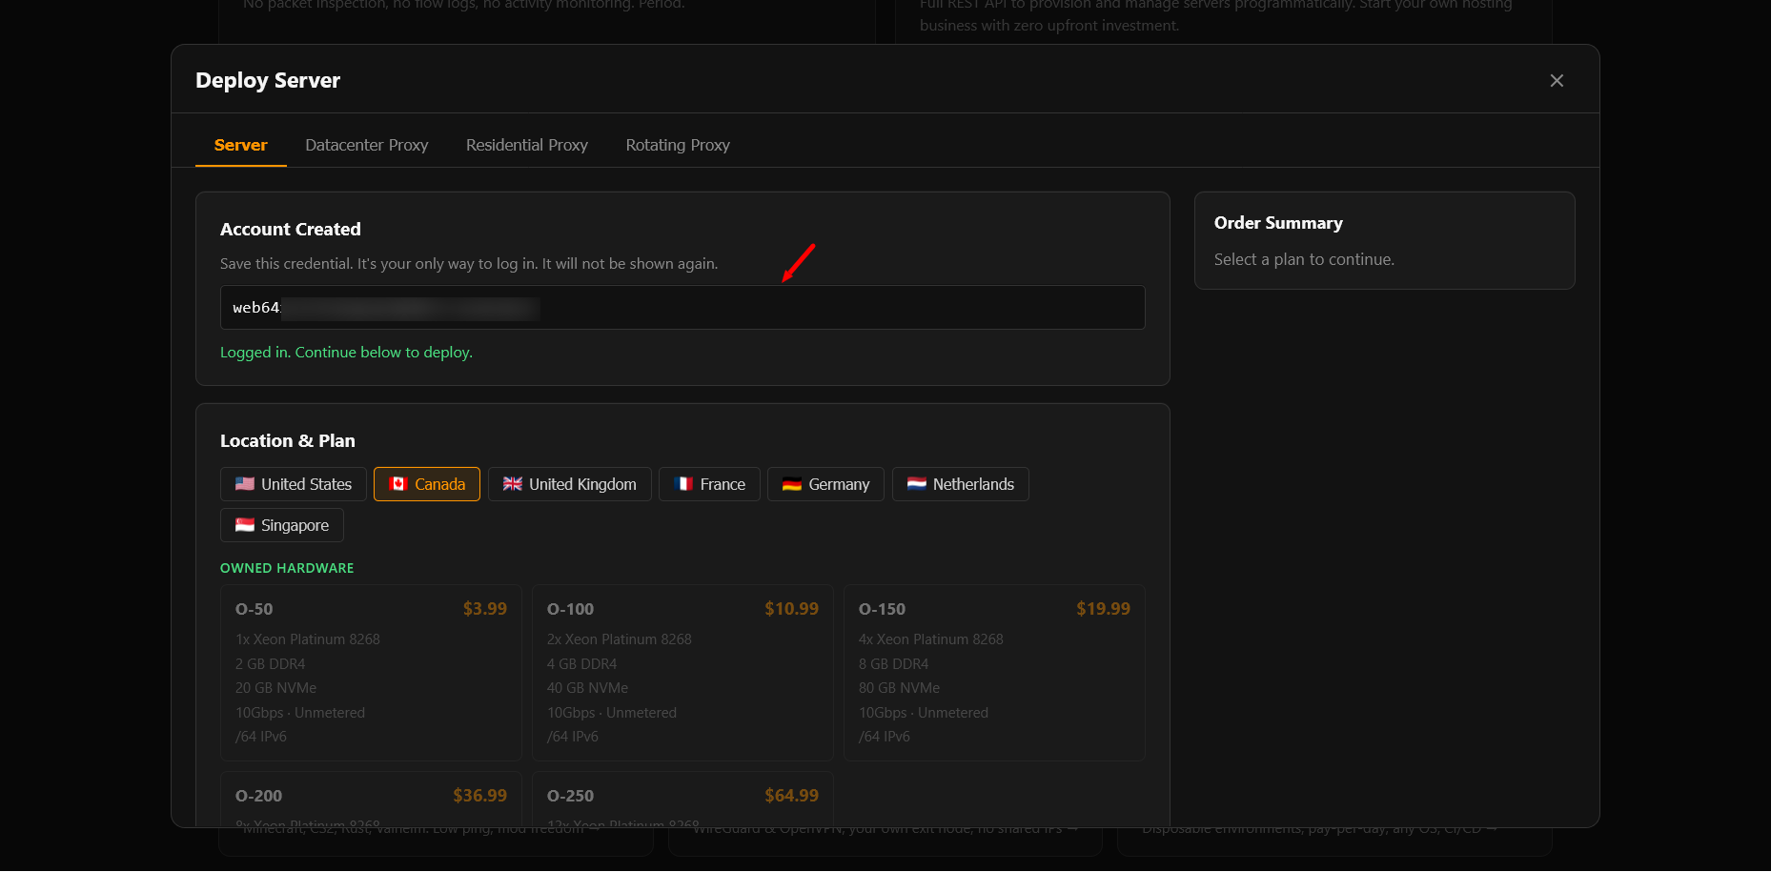Click '80 GB NVMe' in O-150 card
The width and height of the screenshot is (1771, 872).
pyautogui.click(x=900, y=688)
